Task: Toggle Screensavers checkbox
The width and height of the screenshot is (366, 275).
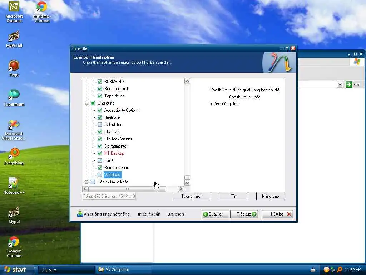Action: pyautogui.click(x=100, y=168)
